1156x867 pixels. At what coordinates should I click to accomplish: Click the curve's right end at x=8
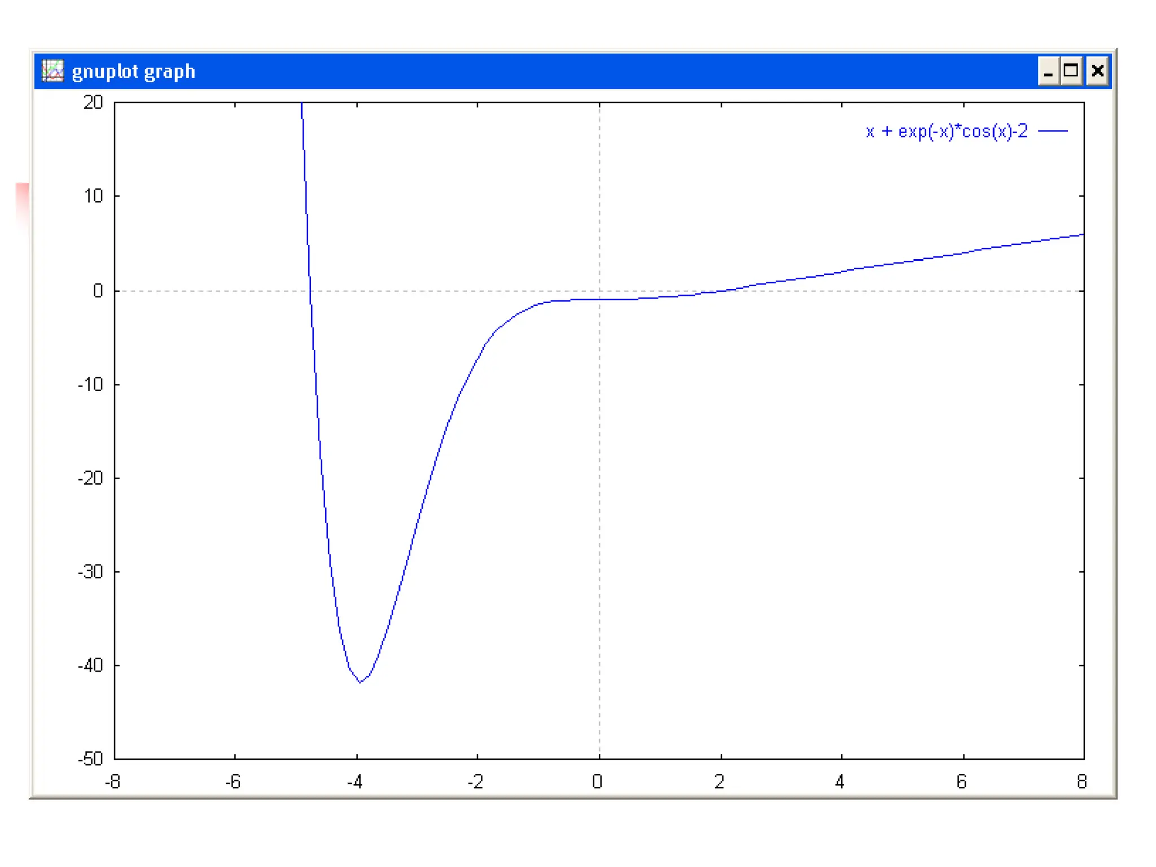tap(1083, 234)
